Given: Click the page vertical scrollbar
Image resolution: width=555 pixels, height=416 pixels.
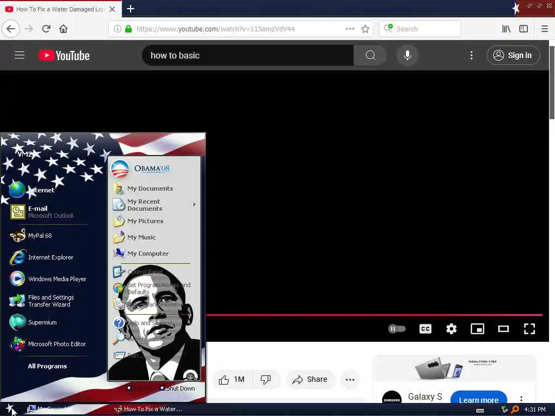Looking at the screenshot, I should [552, 83].
